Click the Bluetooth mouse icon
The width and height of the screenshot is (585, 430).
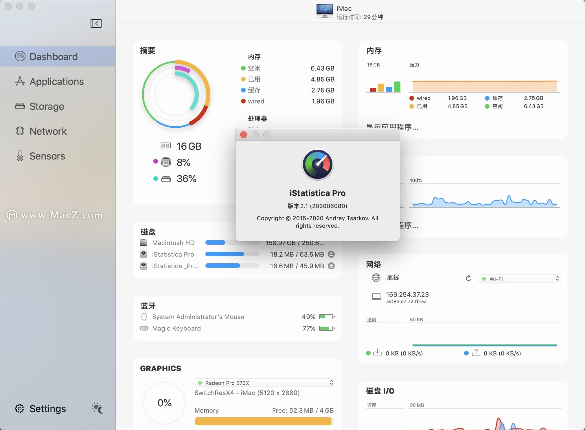144,317
